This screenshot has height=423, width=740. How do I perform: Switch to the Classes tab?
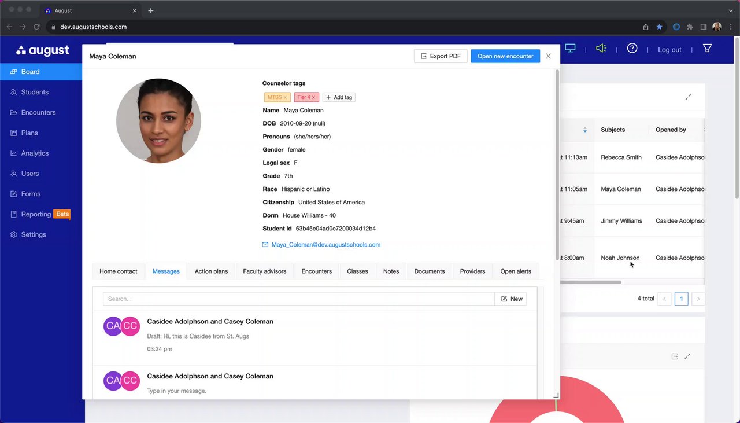coord(357,271)
